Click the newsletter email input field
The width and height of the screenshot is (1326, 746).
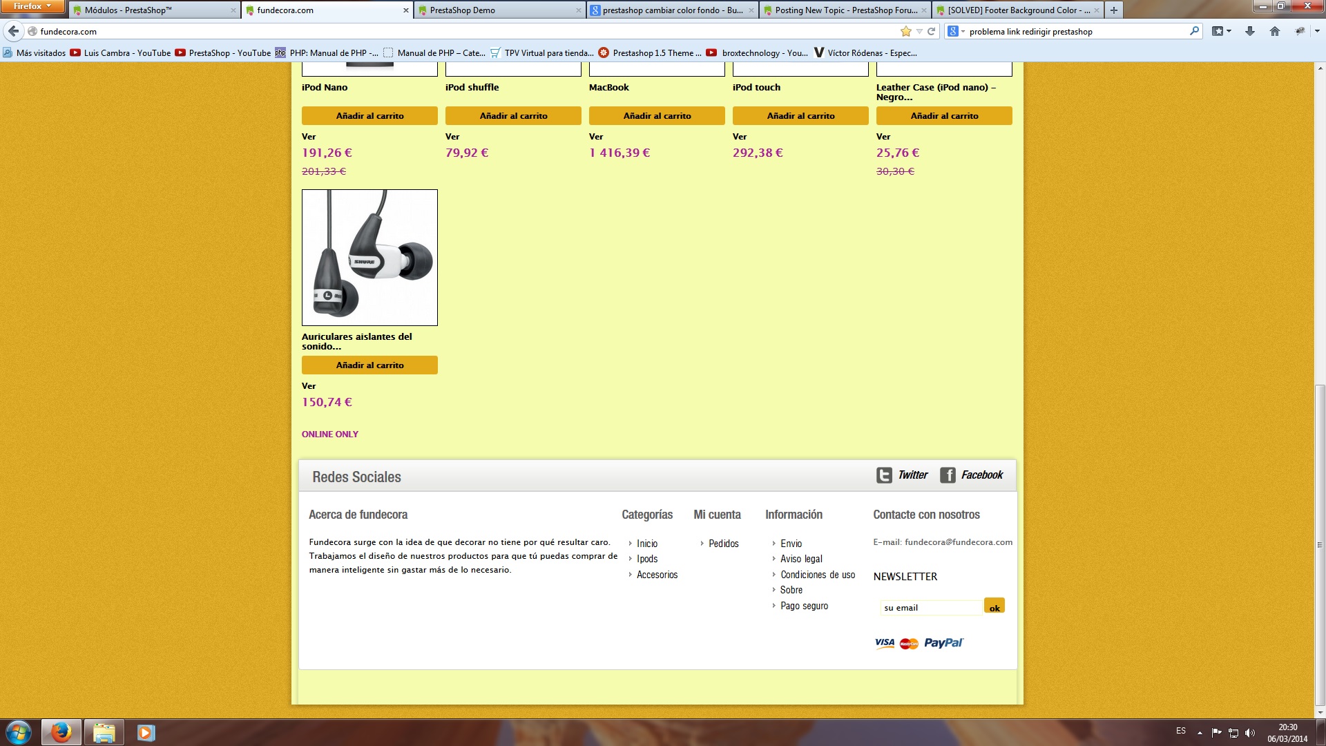pyautogui.click(x=930, y=608)
